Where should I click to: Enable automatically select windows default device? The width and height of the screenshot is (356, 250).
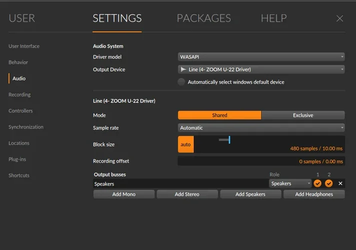click(181, 82)
